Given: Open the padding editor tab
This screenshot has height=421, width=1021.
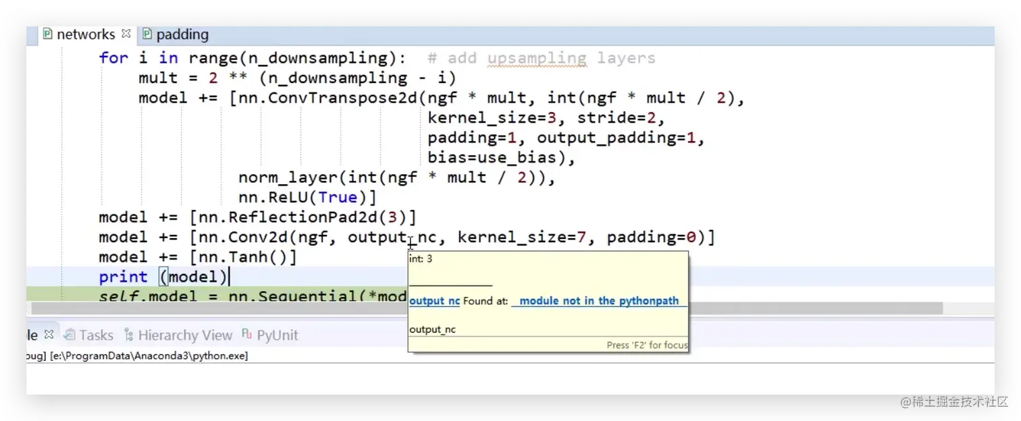Looking at the screenshot, I should pyautogui.click(x=176, y=34).
